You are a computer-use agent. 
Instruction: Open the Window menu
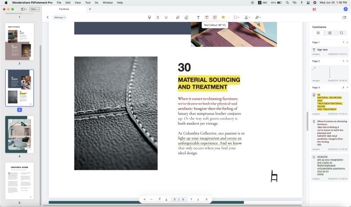(x=107, y=3)
